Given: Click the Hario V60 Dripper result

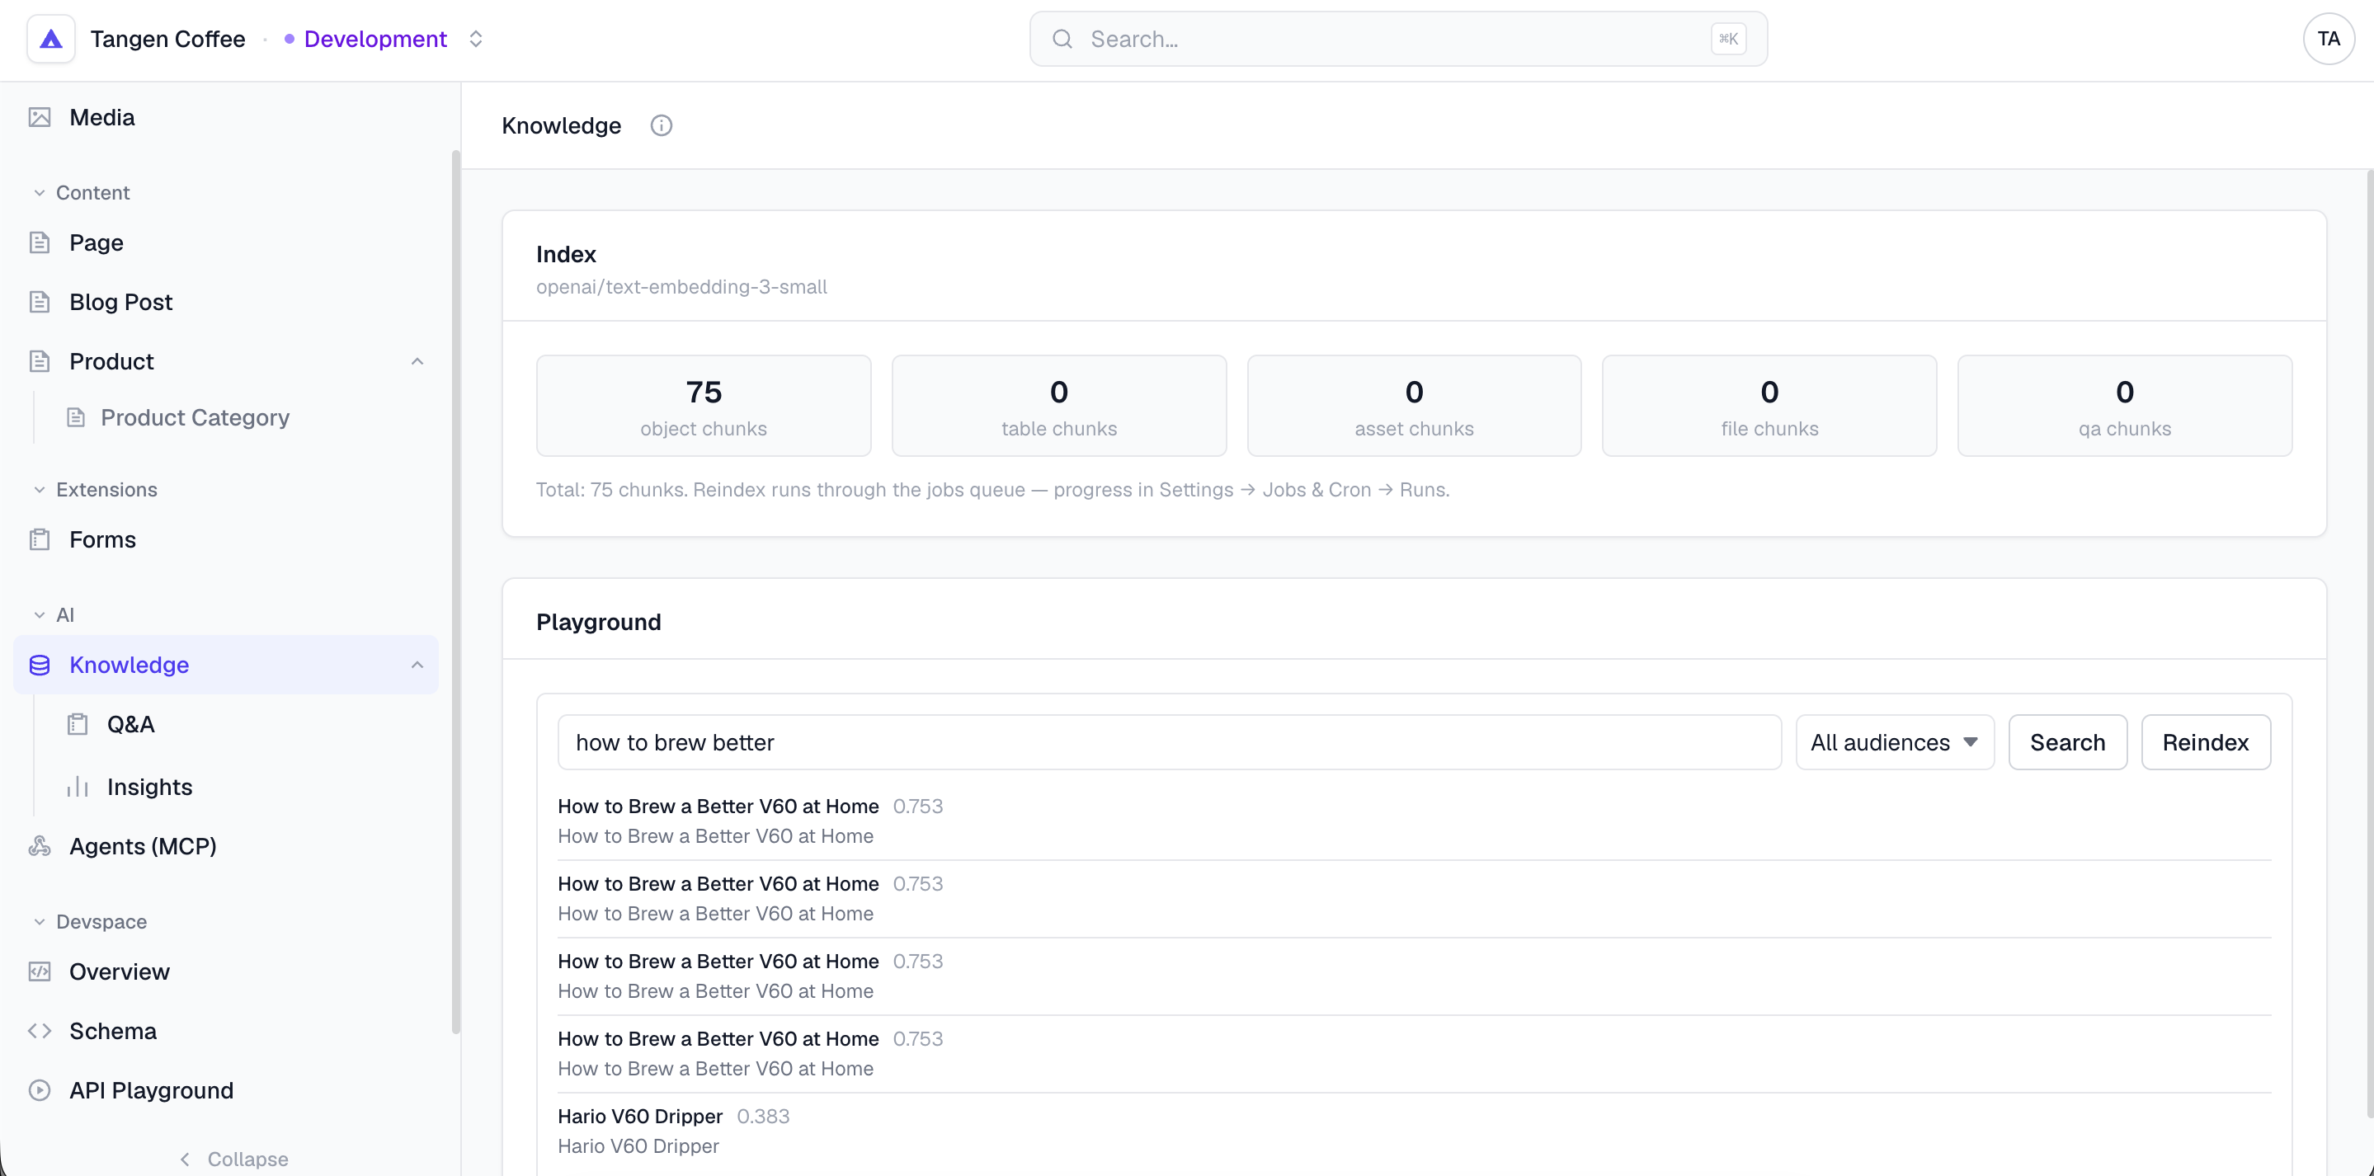Looking at the screenshot, I should click(x=1414, y=1131).
